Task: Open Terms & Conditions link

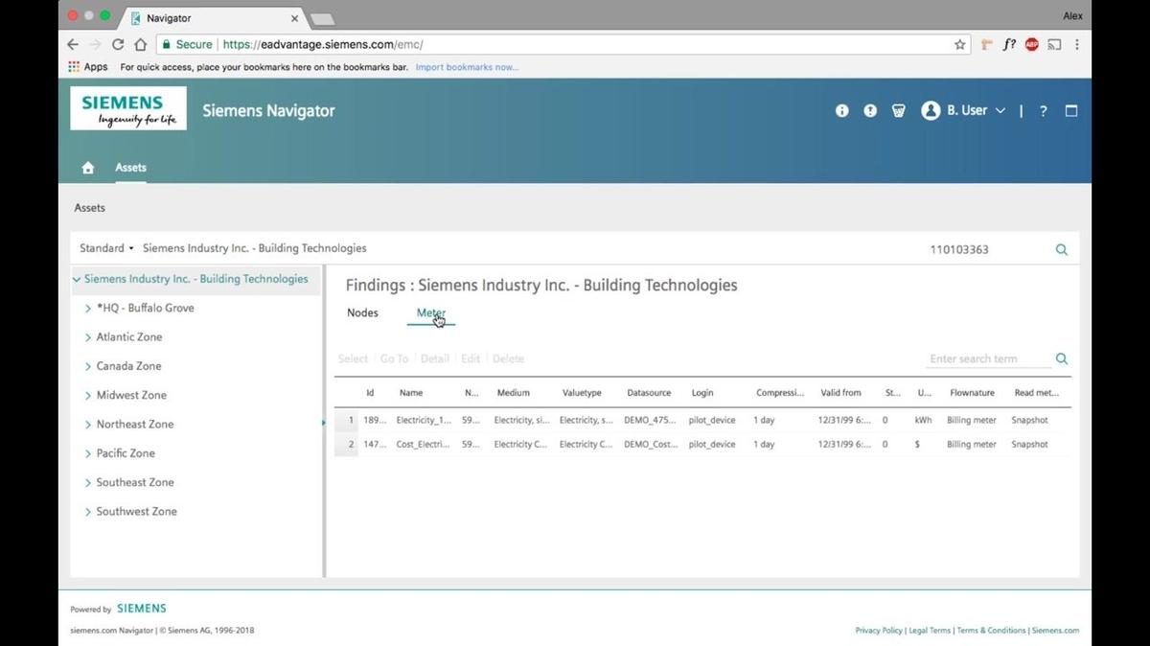Action: (991, 631)
